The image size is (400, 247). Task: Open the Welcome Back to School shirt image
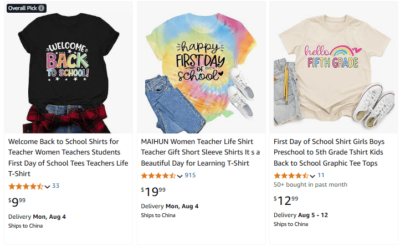pos(68,68)
